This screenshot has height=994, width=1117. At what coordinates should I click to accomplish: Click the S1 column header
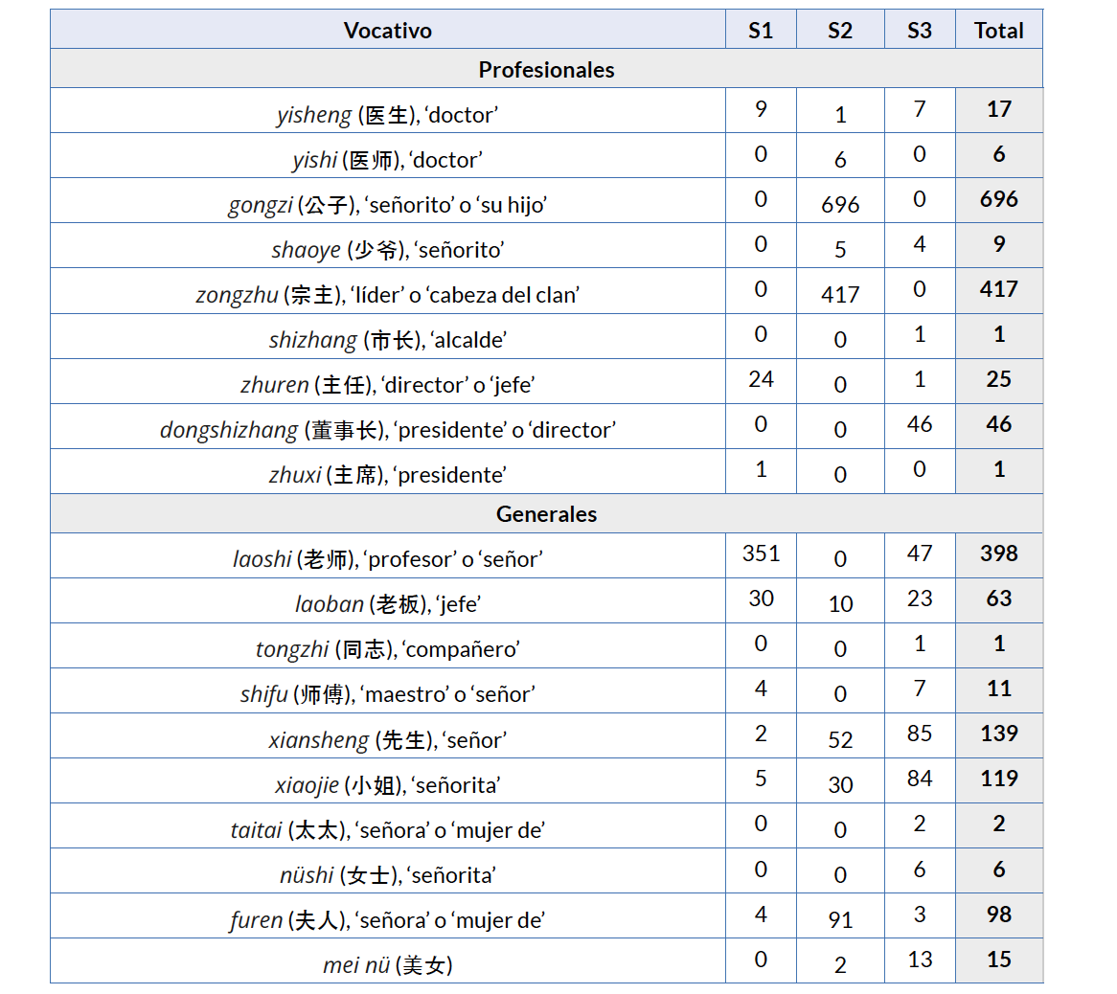click(761, 31)
